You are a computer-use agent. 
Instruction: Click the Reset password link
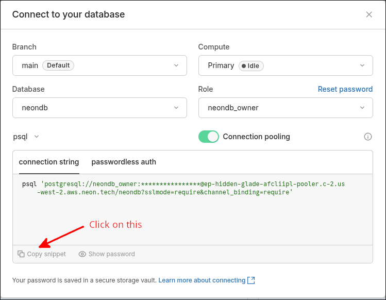(x=345, y=89)
